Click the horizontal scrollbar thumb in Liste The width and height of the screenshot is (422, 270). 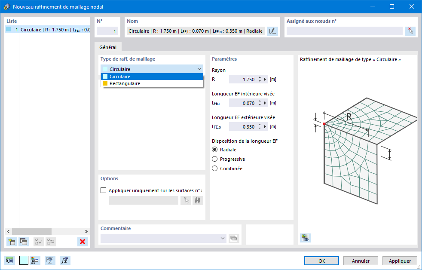[x=32, y=231]
